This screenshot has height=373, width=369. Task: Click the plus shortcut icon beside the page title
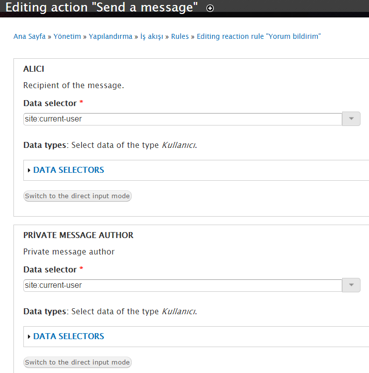pyautogui.click(x=210, y=8)
